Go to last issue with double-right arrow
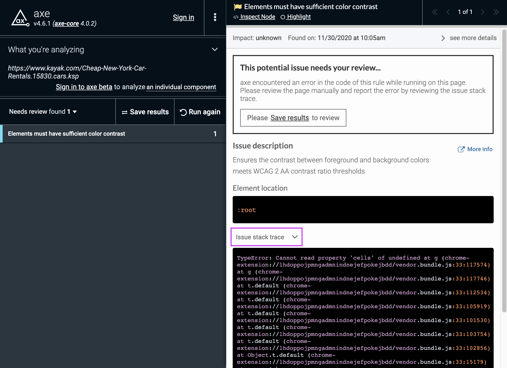Image resolution: width=507 pixels, height=368 pixels. point(496,12)
